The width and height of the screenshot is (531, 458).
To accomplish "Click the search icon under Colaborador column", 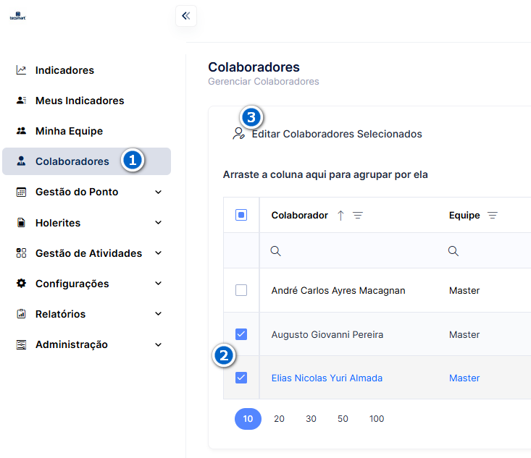I will click(x=276, y=251).
